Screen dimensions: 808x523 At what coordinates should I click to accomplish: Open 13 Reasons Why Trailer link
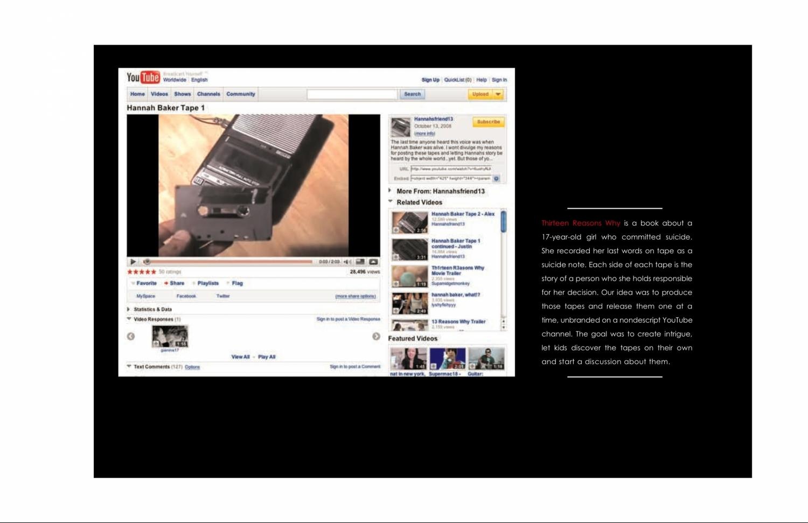pyautogui.click(x=458, y=322)
